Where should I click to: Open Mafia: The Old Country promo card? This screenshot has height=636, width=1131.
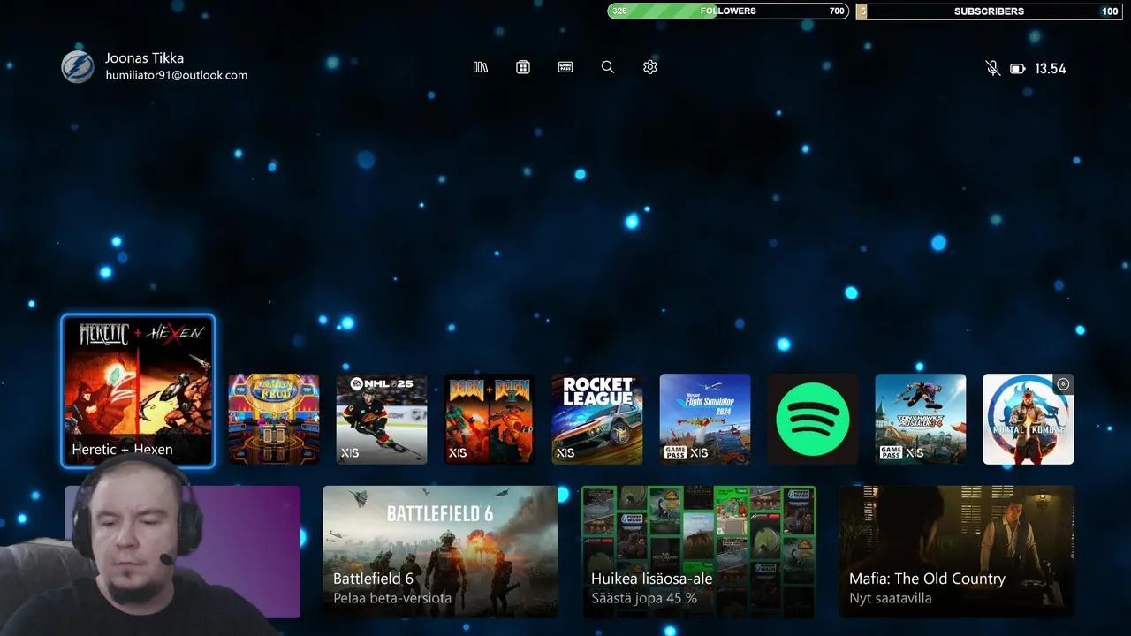pos(957,551)
